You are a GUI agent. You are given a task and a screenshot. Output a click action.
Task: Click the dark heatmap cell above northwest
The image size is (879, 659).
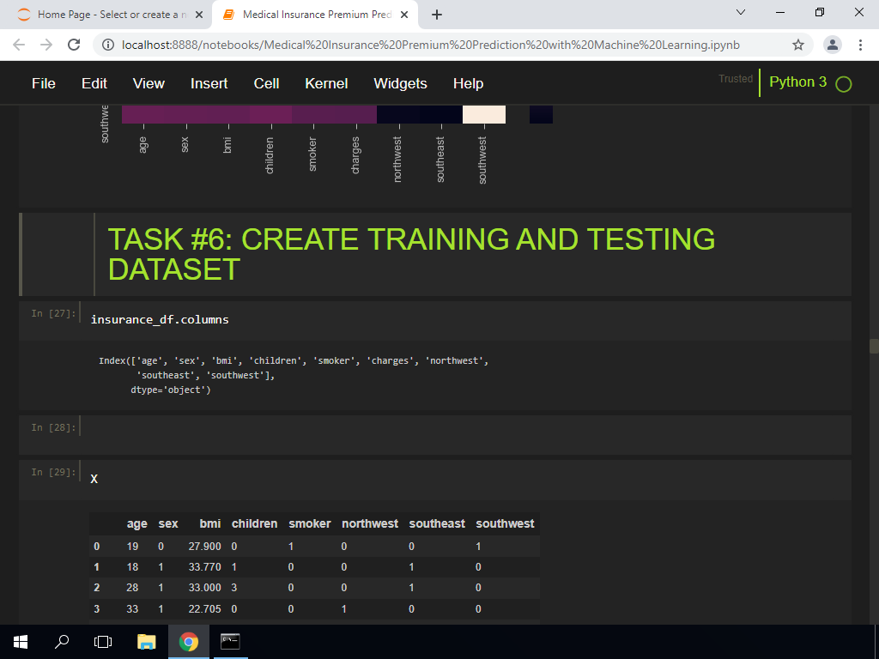pyautogui.click(x=398, y=114)
